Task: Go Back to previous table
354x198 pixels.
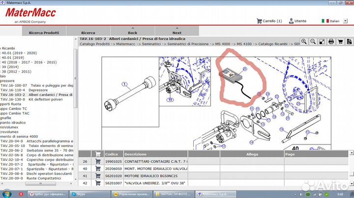Action: coord(132,33)
